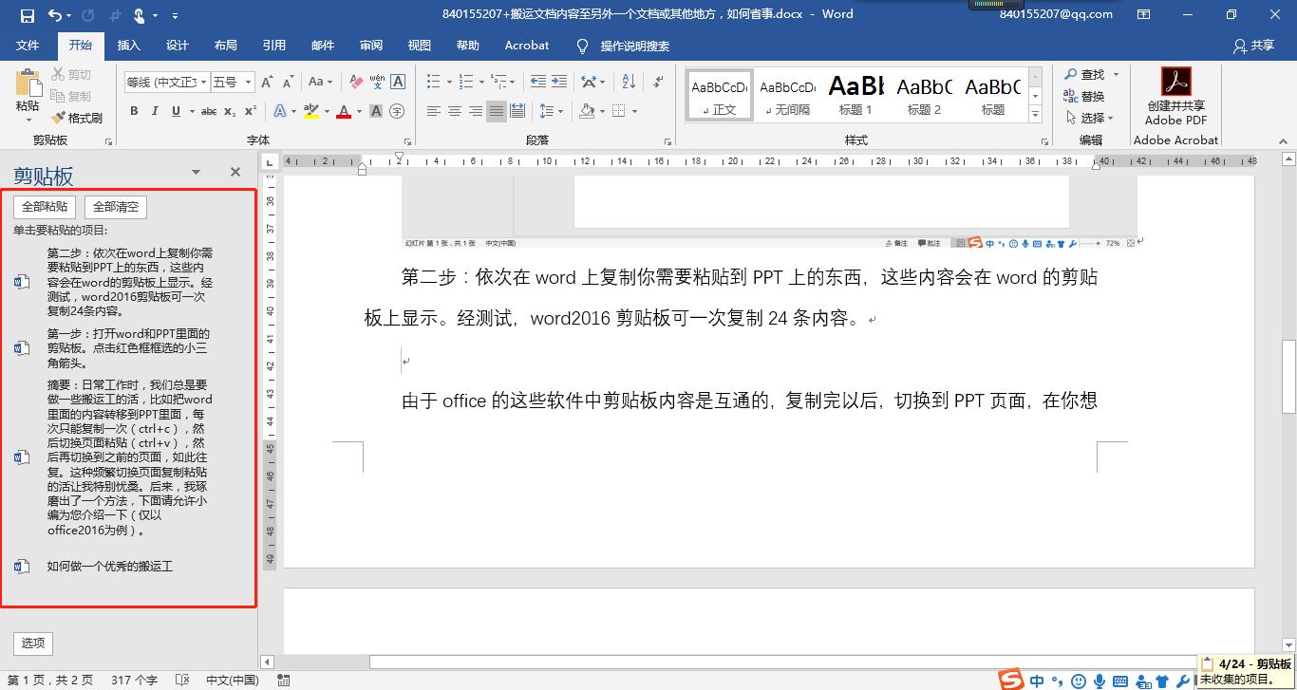Enable justified paragraph alignment
The image size is (1297, 690).
[x=496, y=112]
